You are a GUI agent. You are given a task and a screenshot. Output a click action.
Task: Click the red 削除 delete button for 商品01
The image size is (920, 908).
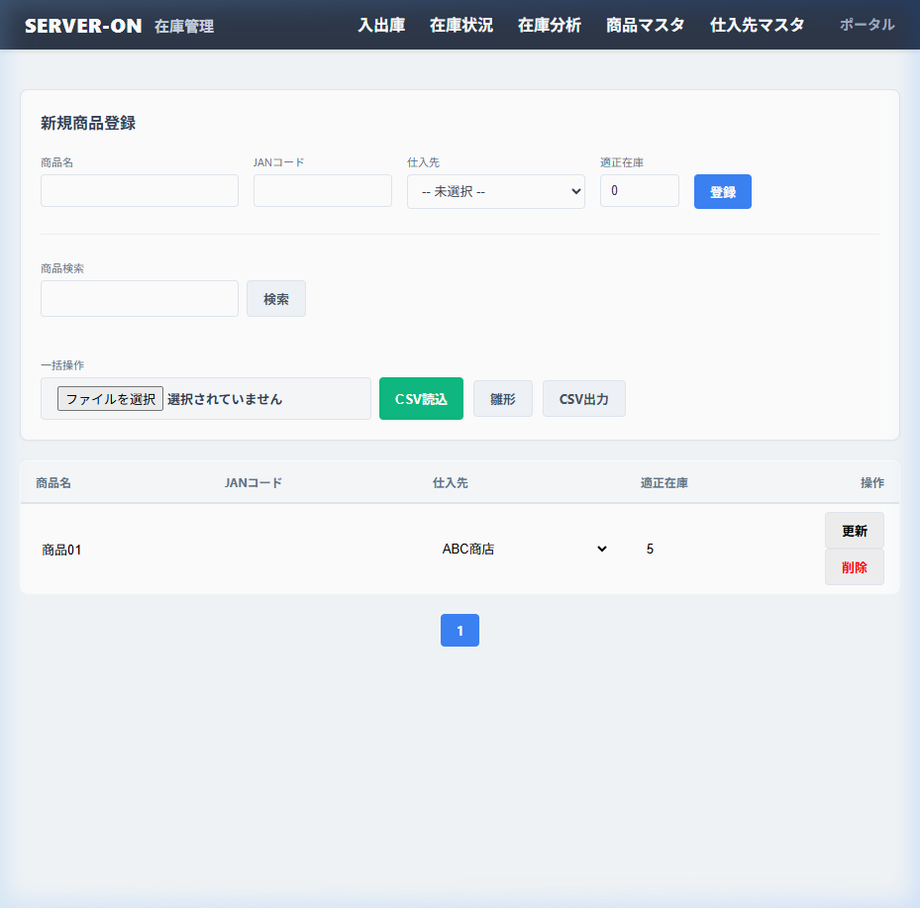(x=854, y=566)
